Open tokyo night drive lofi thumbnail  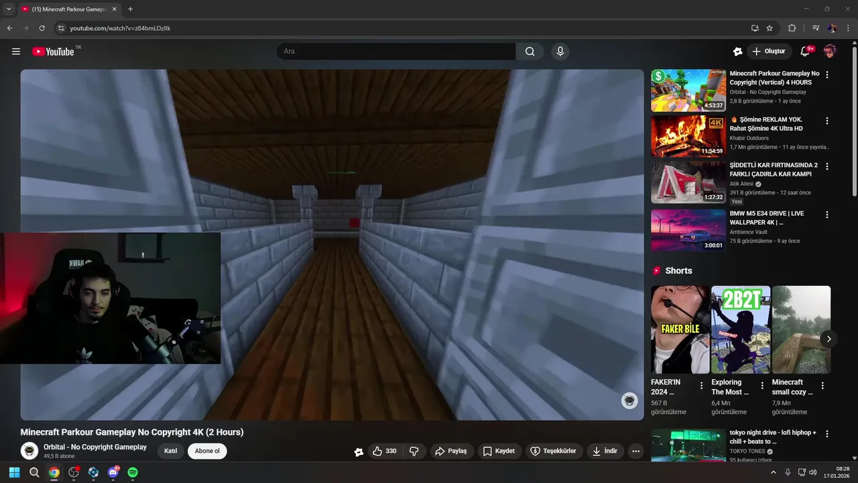[688, 445]
